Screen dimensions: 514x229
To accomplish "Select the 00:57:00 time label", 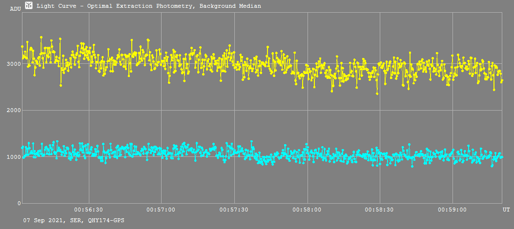I will (161, 210).
